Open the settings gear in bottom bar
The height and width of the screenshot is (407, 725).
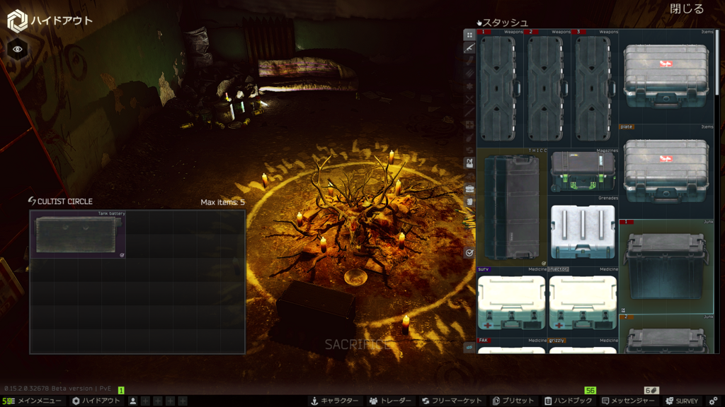pos(713,401)
